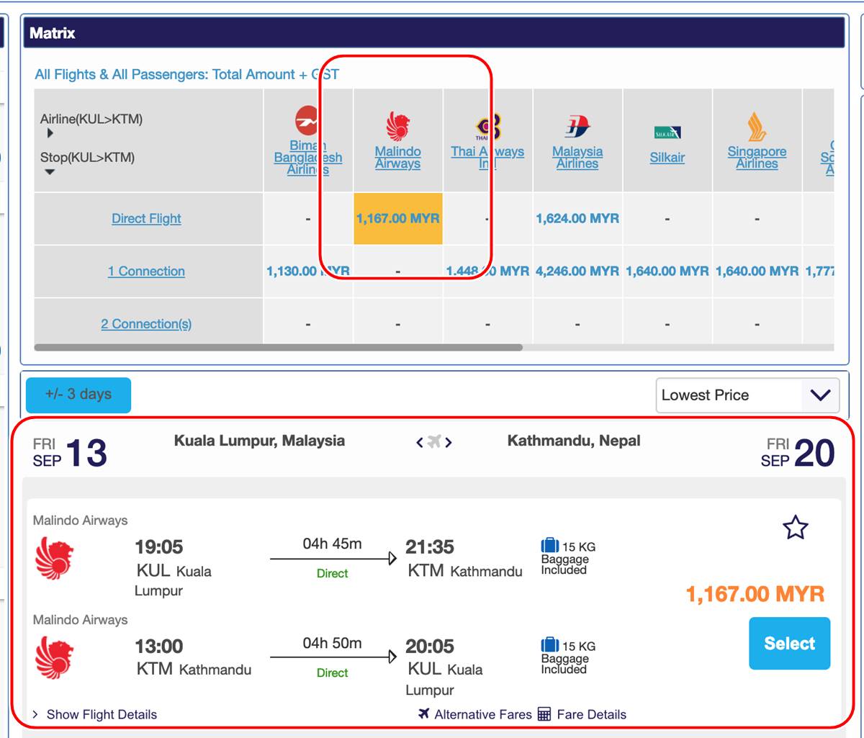Click the Malaysia Airlines logo
Viewport: 864px width, 738px height.
tap(577, 127)
